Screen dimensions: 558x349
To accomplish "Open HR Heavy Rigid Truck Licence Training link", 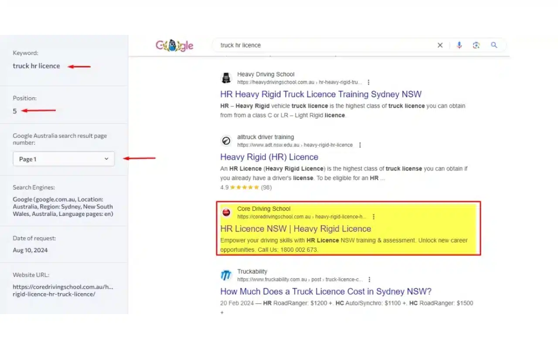I will [x=321, y=94].
